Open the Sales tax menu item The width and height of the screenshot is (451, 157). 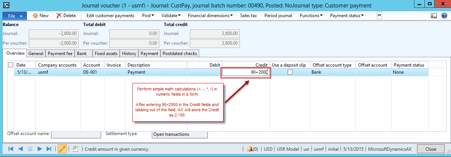click(248, 16)
